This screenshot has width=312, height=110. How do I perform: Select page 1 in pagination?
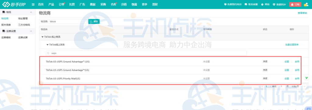pyautogui.click(x=266, y=86)
